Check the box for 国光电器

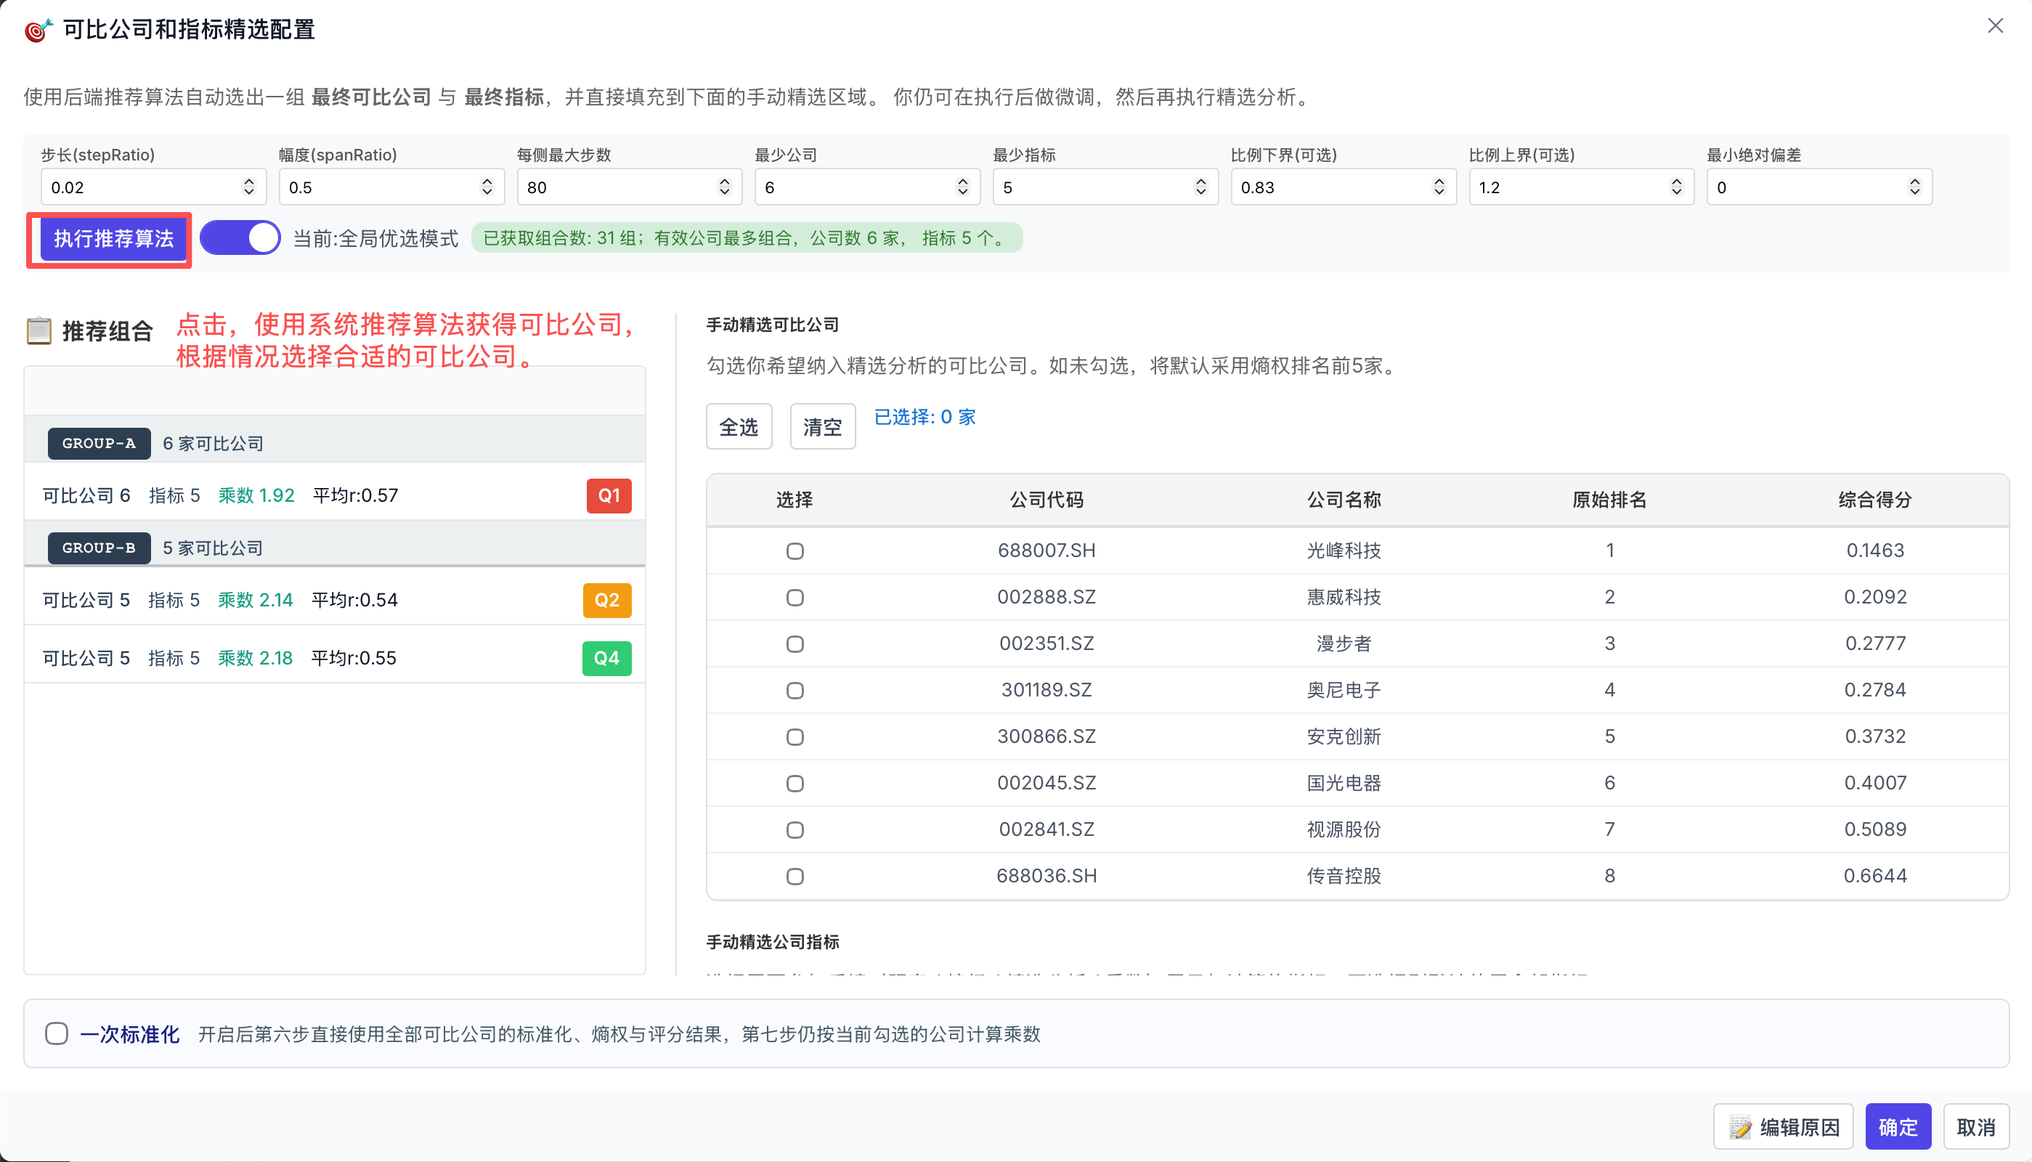pyautogui.click(x=794, y=783)
